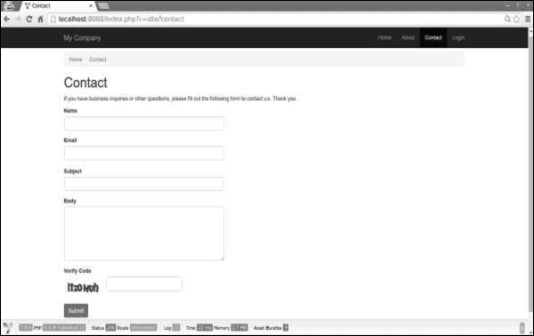
Task: Open the browser menu hamburger icon
Action: [x=528, y=19]
